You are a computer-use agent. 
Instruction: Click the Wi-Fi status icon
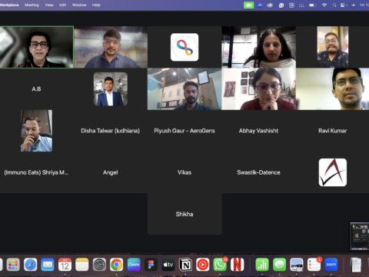click(x=324, y=5)
